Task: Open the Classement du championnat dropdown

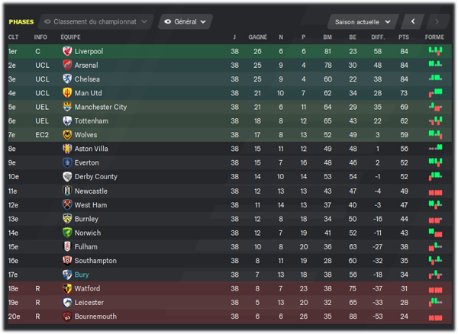Action: tap(96, 21)
